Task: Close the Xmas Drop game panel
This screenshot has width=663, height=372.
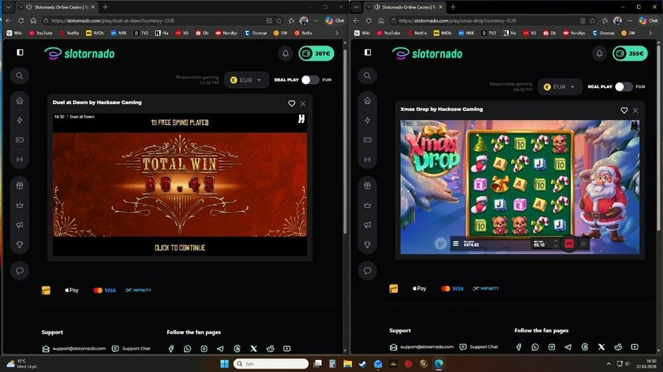Action: 635,110
